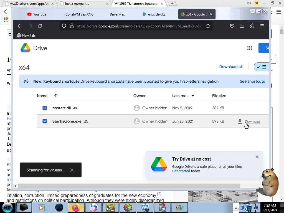The width and height of the screenshot is (284, 213).
Task: Click the shared people icon next to StartIsGone.exe
Action: pyautogui.click(x=86, y=121)
